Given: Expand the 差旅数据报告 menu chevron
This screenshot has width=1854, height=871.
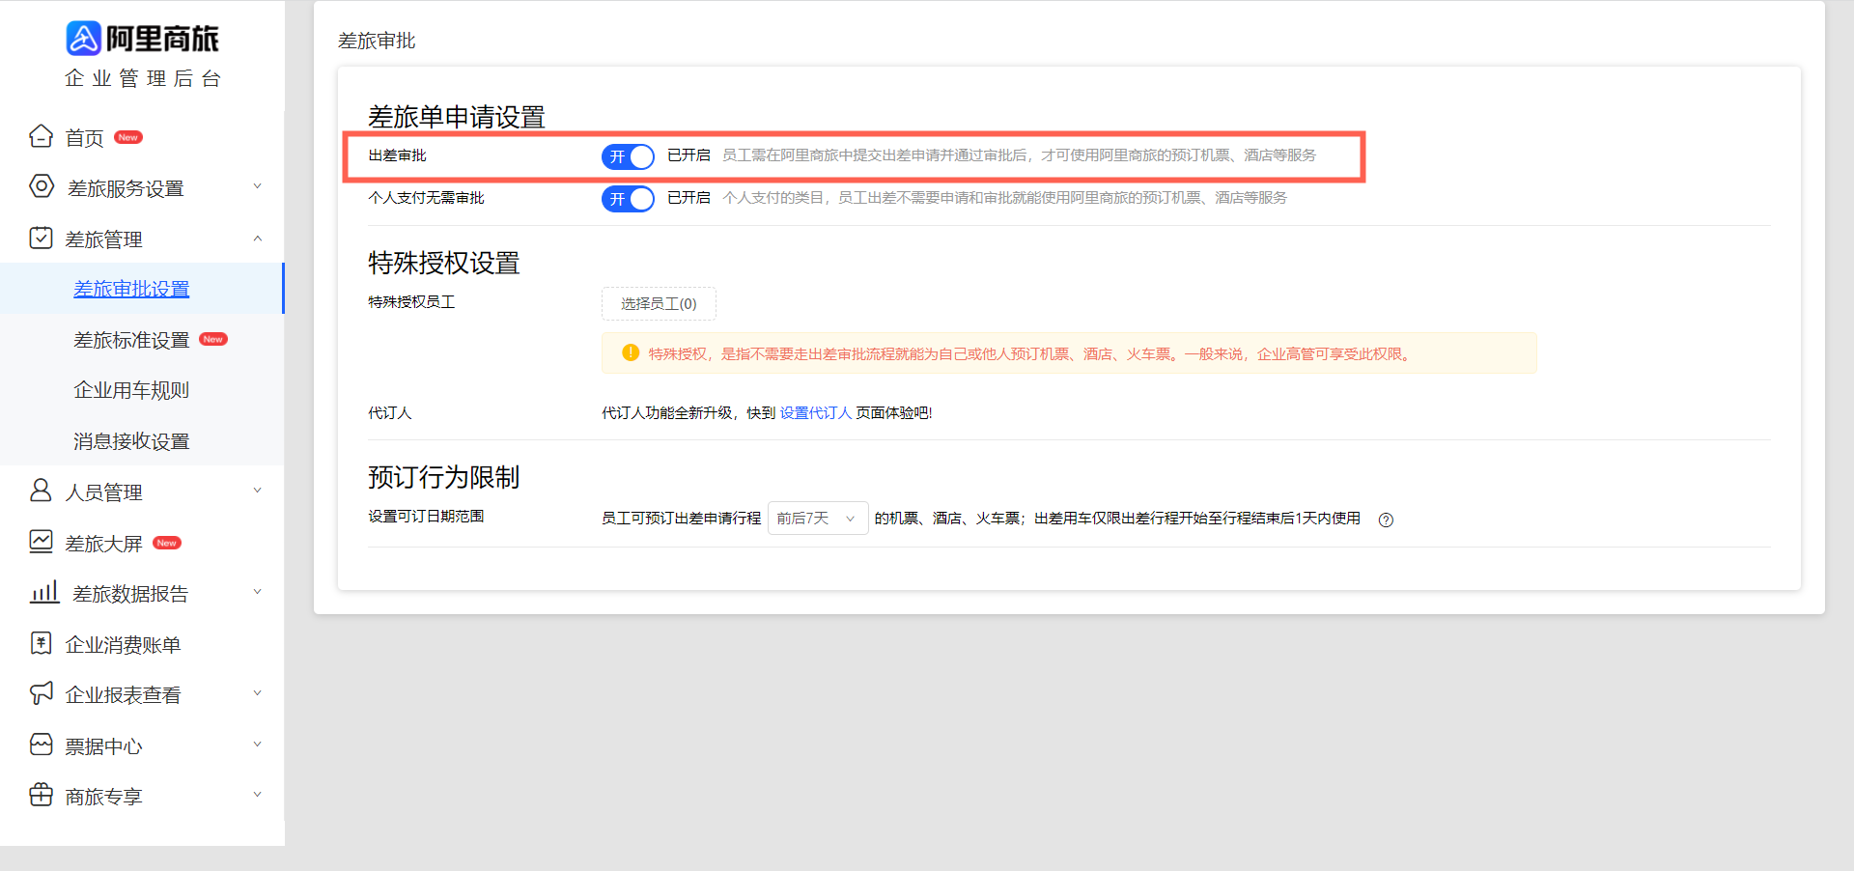Looking at the screenshot, I should (x=258, y=592).
